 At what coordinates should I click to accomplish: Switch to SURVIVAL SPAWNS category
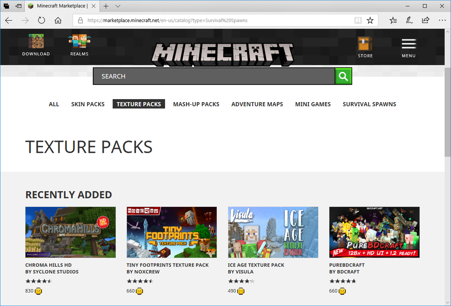click(x=369, y=104)
